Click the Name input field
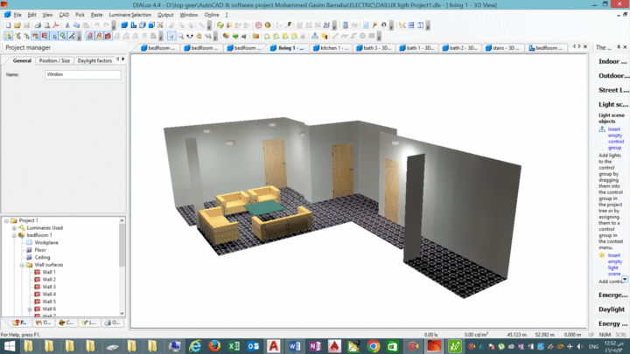Screen dimensions: 630x354 [82, 75]
